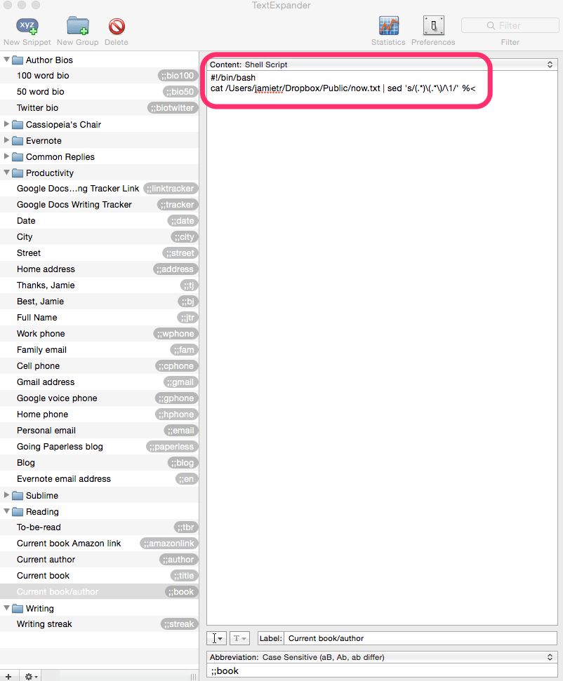This screenshot has height=681, width=563.
Task: Select the Thanks, Jamie snippet
Action: click(99, 285)
